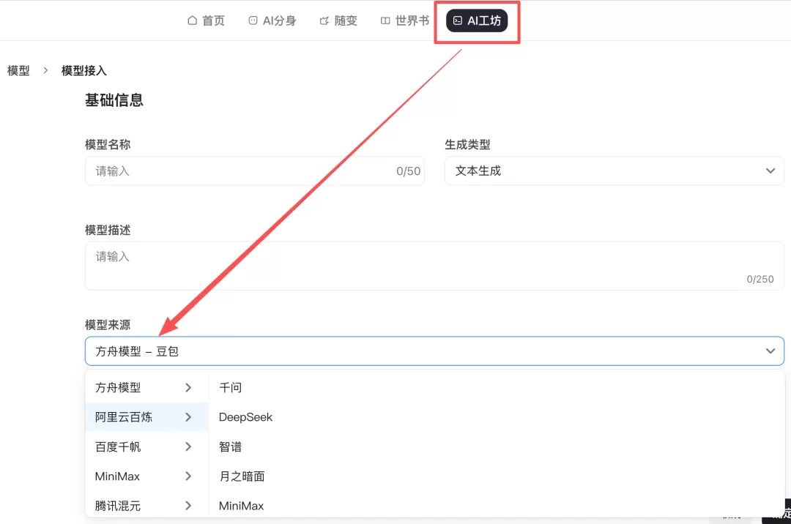This screenshot has height=524, width=791.
Task: Click the terminal icon in AI工坊 button
Action: [458, 20]
